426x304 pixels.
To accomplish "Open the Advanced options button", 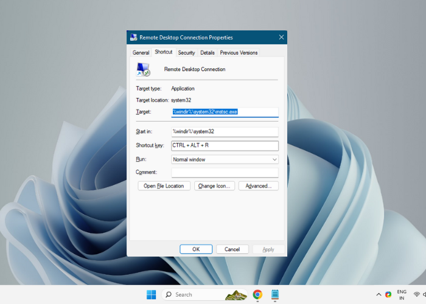I will pyautogui.click(x=259, y=186).
